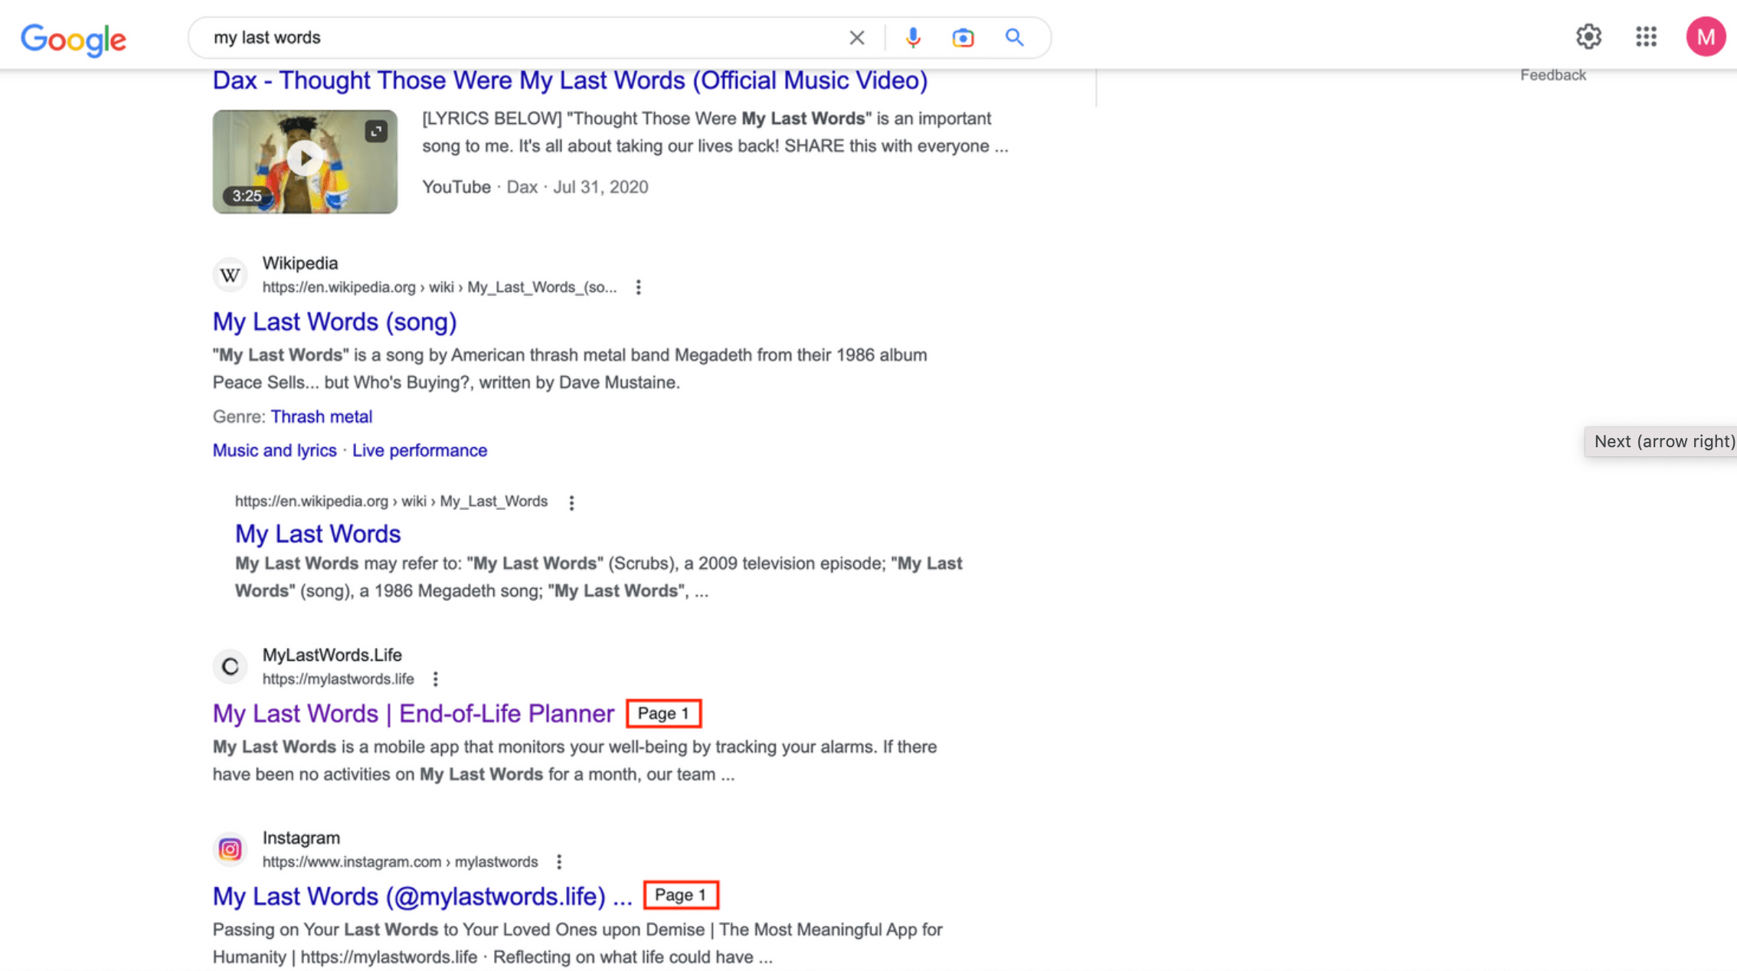1737x971 pixels.
Task: Click the https://mylastwords.life URL text
Action: [339, 679]
